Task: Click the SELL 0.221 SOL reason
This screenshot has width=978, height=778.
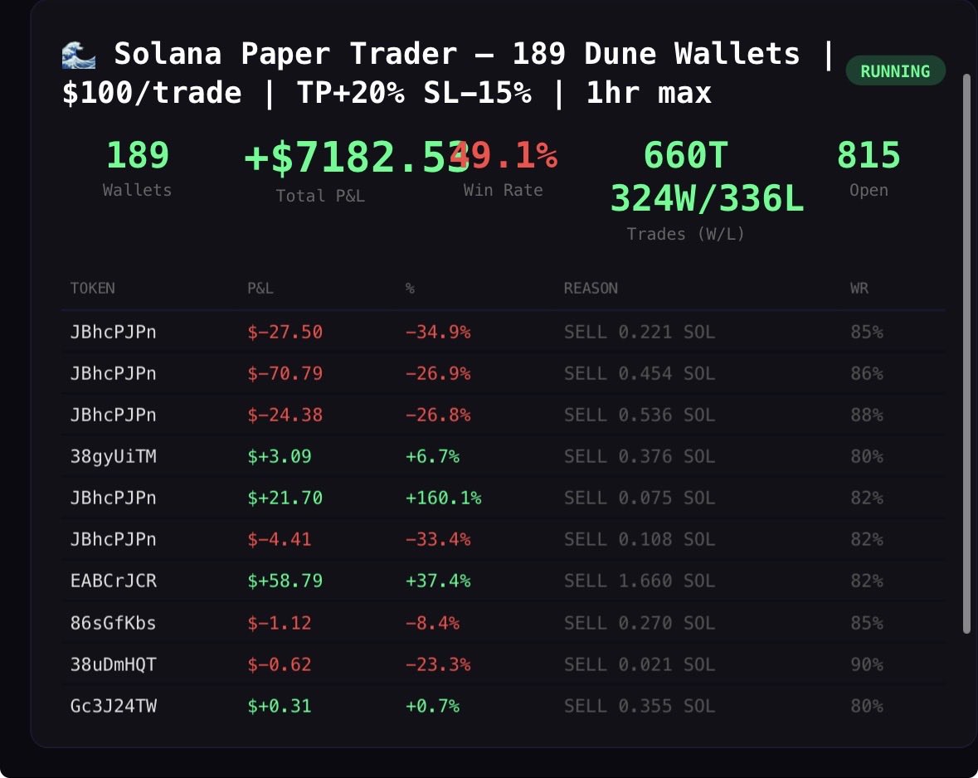Action: pyautogui.click(x=640, y=332)
